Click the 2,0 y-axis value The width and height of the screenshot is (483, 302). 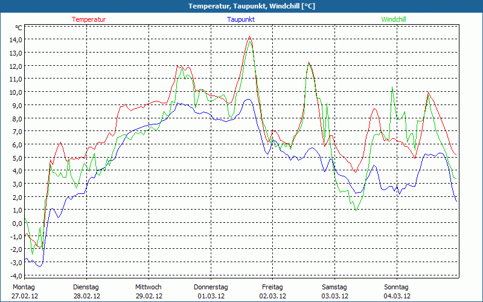[x=17, y=197]
